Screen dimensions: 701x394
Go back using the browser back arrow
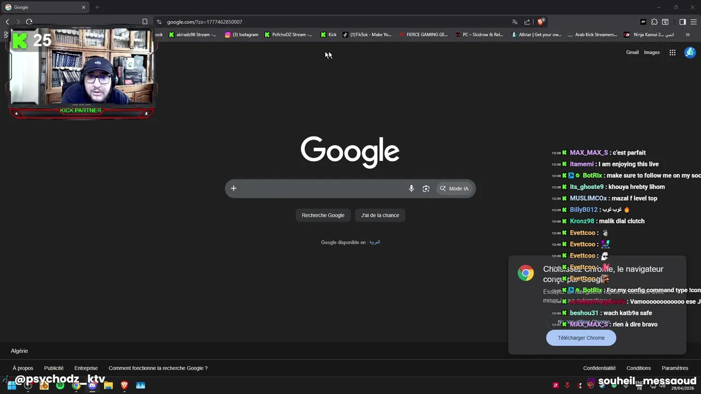7,22
